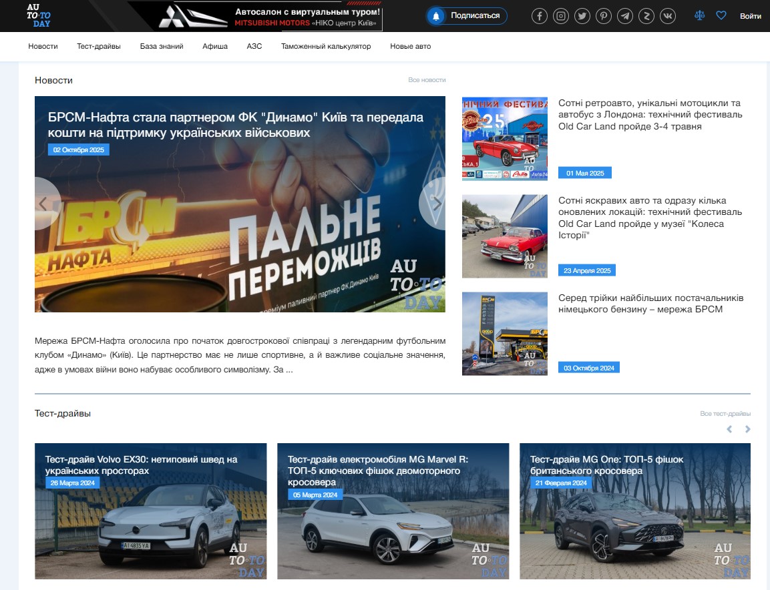Go to next test-drives with right arrow
The width and height of the screenshot is (770, 590).
(747, 429)
